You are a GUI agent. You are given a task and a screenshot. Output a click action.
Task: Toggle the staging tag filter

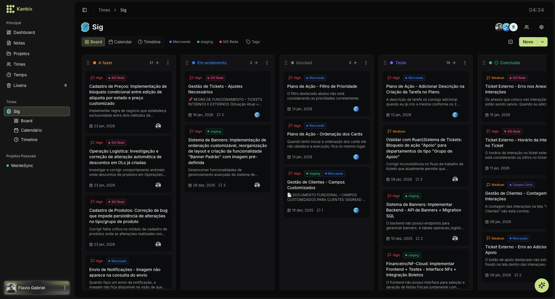pos(205,42)
